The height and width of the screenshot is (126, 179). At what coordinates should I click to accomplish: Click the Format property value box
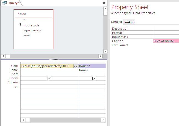click(166, 33)
